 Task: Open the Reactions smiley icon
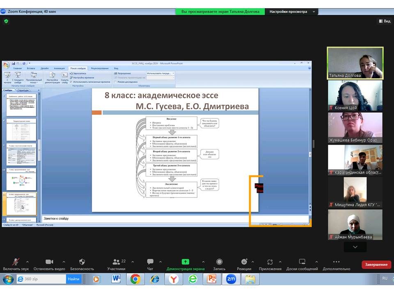[244, 262]
